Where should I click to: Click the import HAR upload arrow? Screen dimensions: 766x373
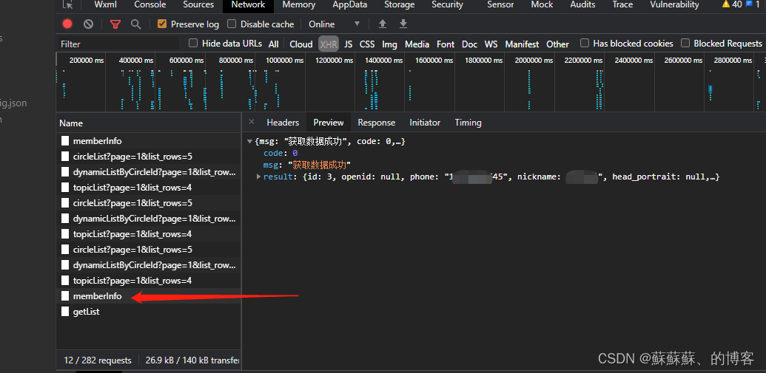[383, 24]
